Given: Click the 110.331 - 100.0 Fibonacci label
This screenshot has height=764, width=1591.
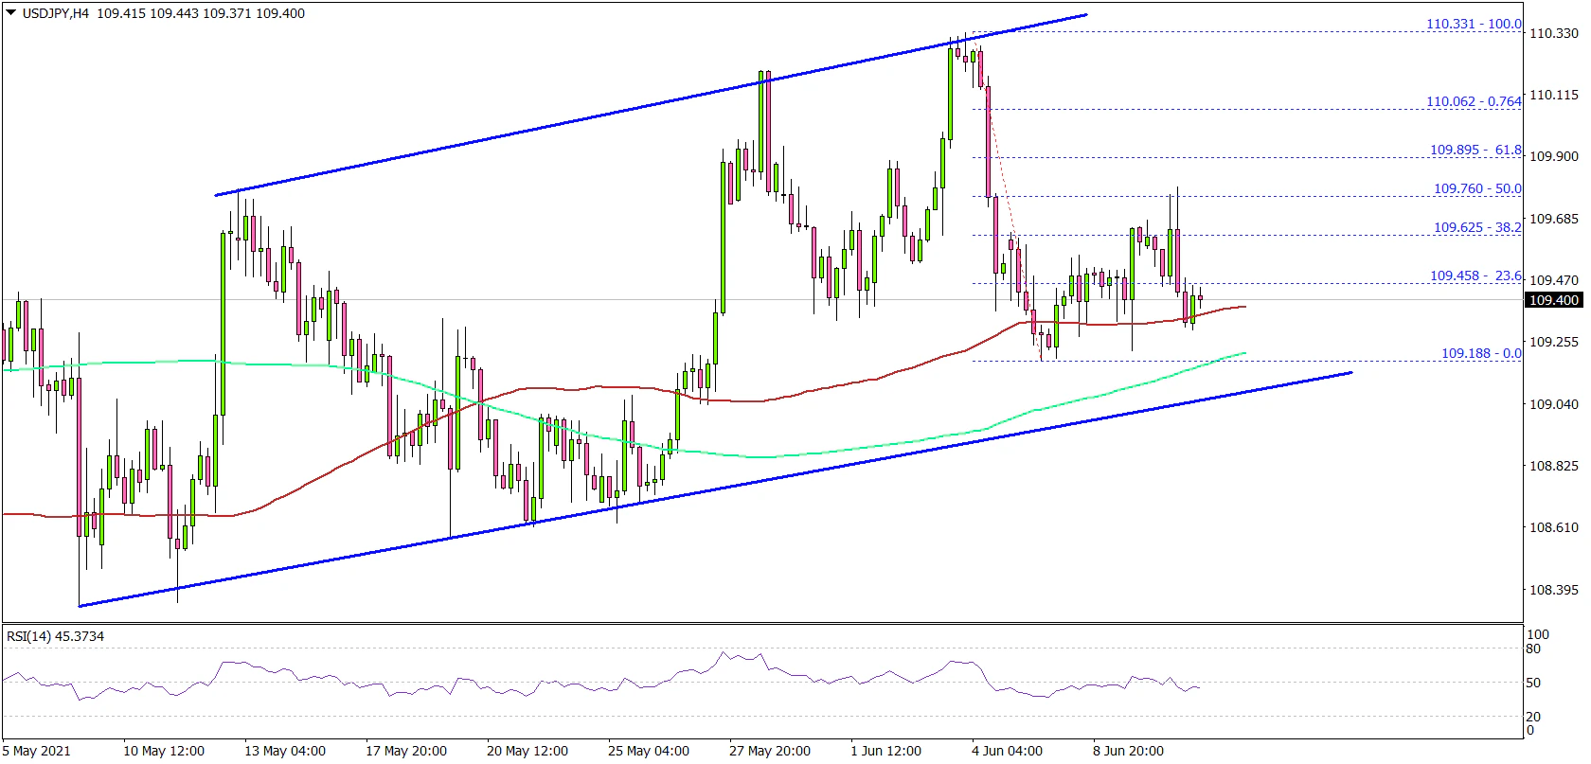Looking at the screenshot, I should pos(1474,24).
